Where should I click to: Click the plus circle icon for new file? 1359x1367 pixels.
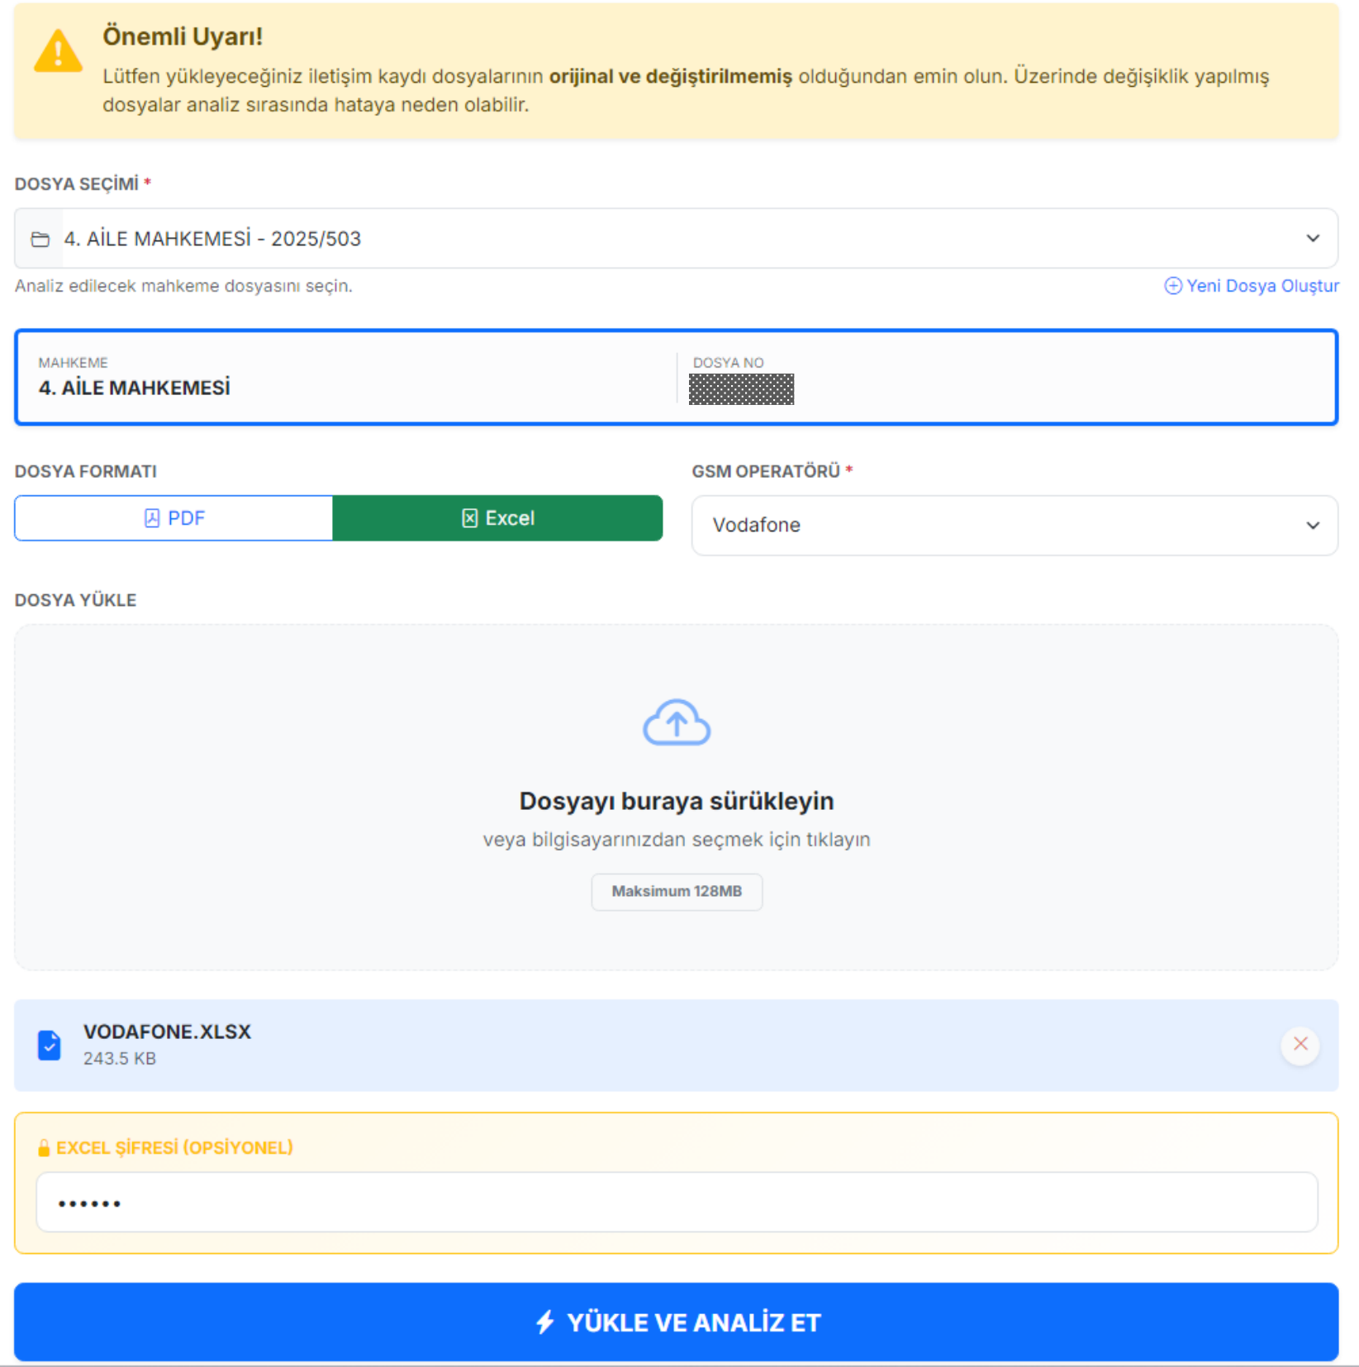tap(1172, 286)
